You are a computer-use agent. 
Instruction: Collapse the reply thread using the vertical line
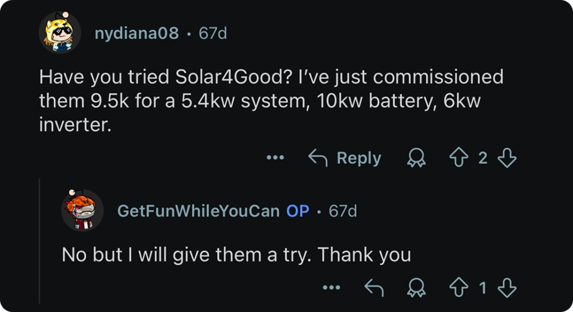(x=39, y=240)
